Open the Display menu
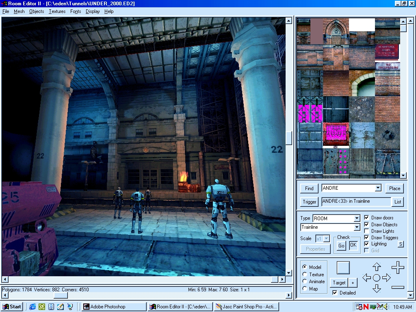 click(x=93, y=11)
